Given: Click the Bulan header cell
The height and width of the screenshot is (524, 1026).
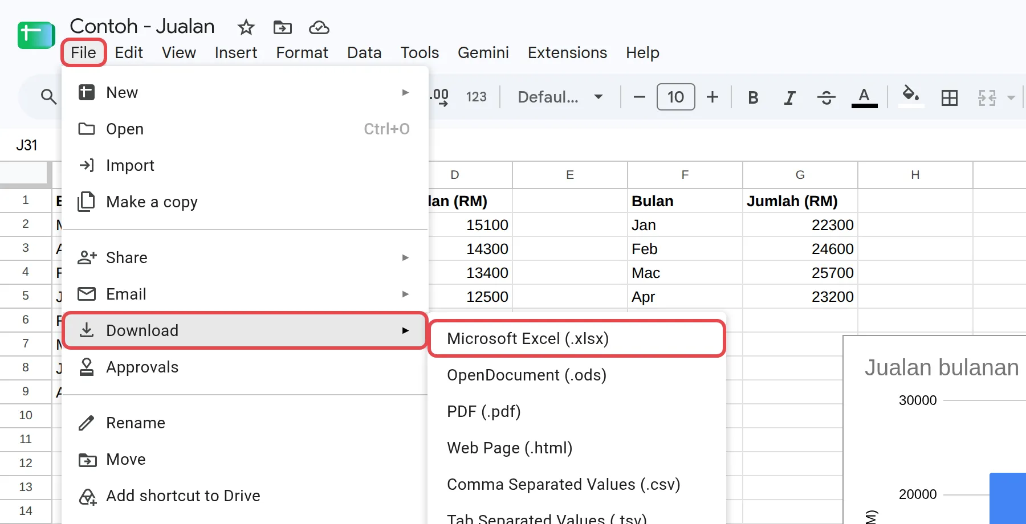Looking at the screenshot, I should (x=685, y=201).
